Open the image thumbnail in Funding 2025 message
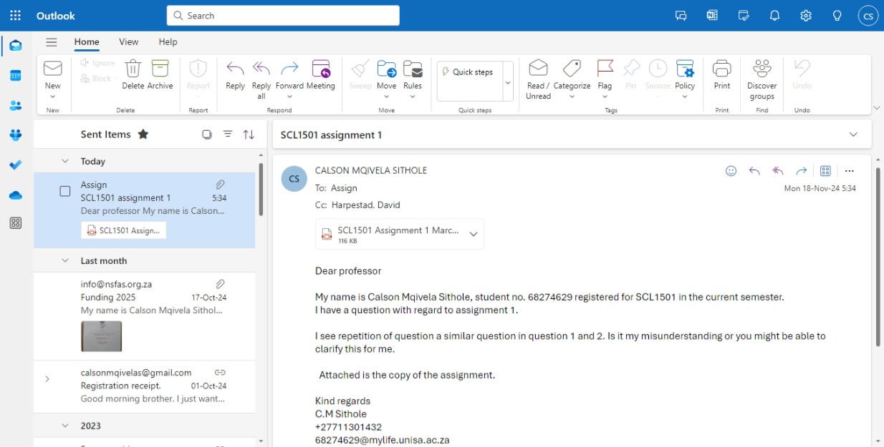This screenshot has height=447, width=884. click(101, 336)
